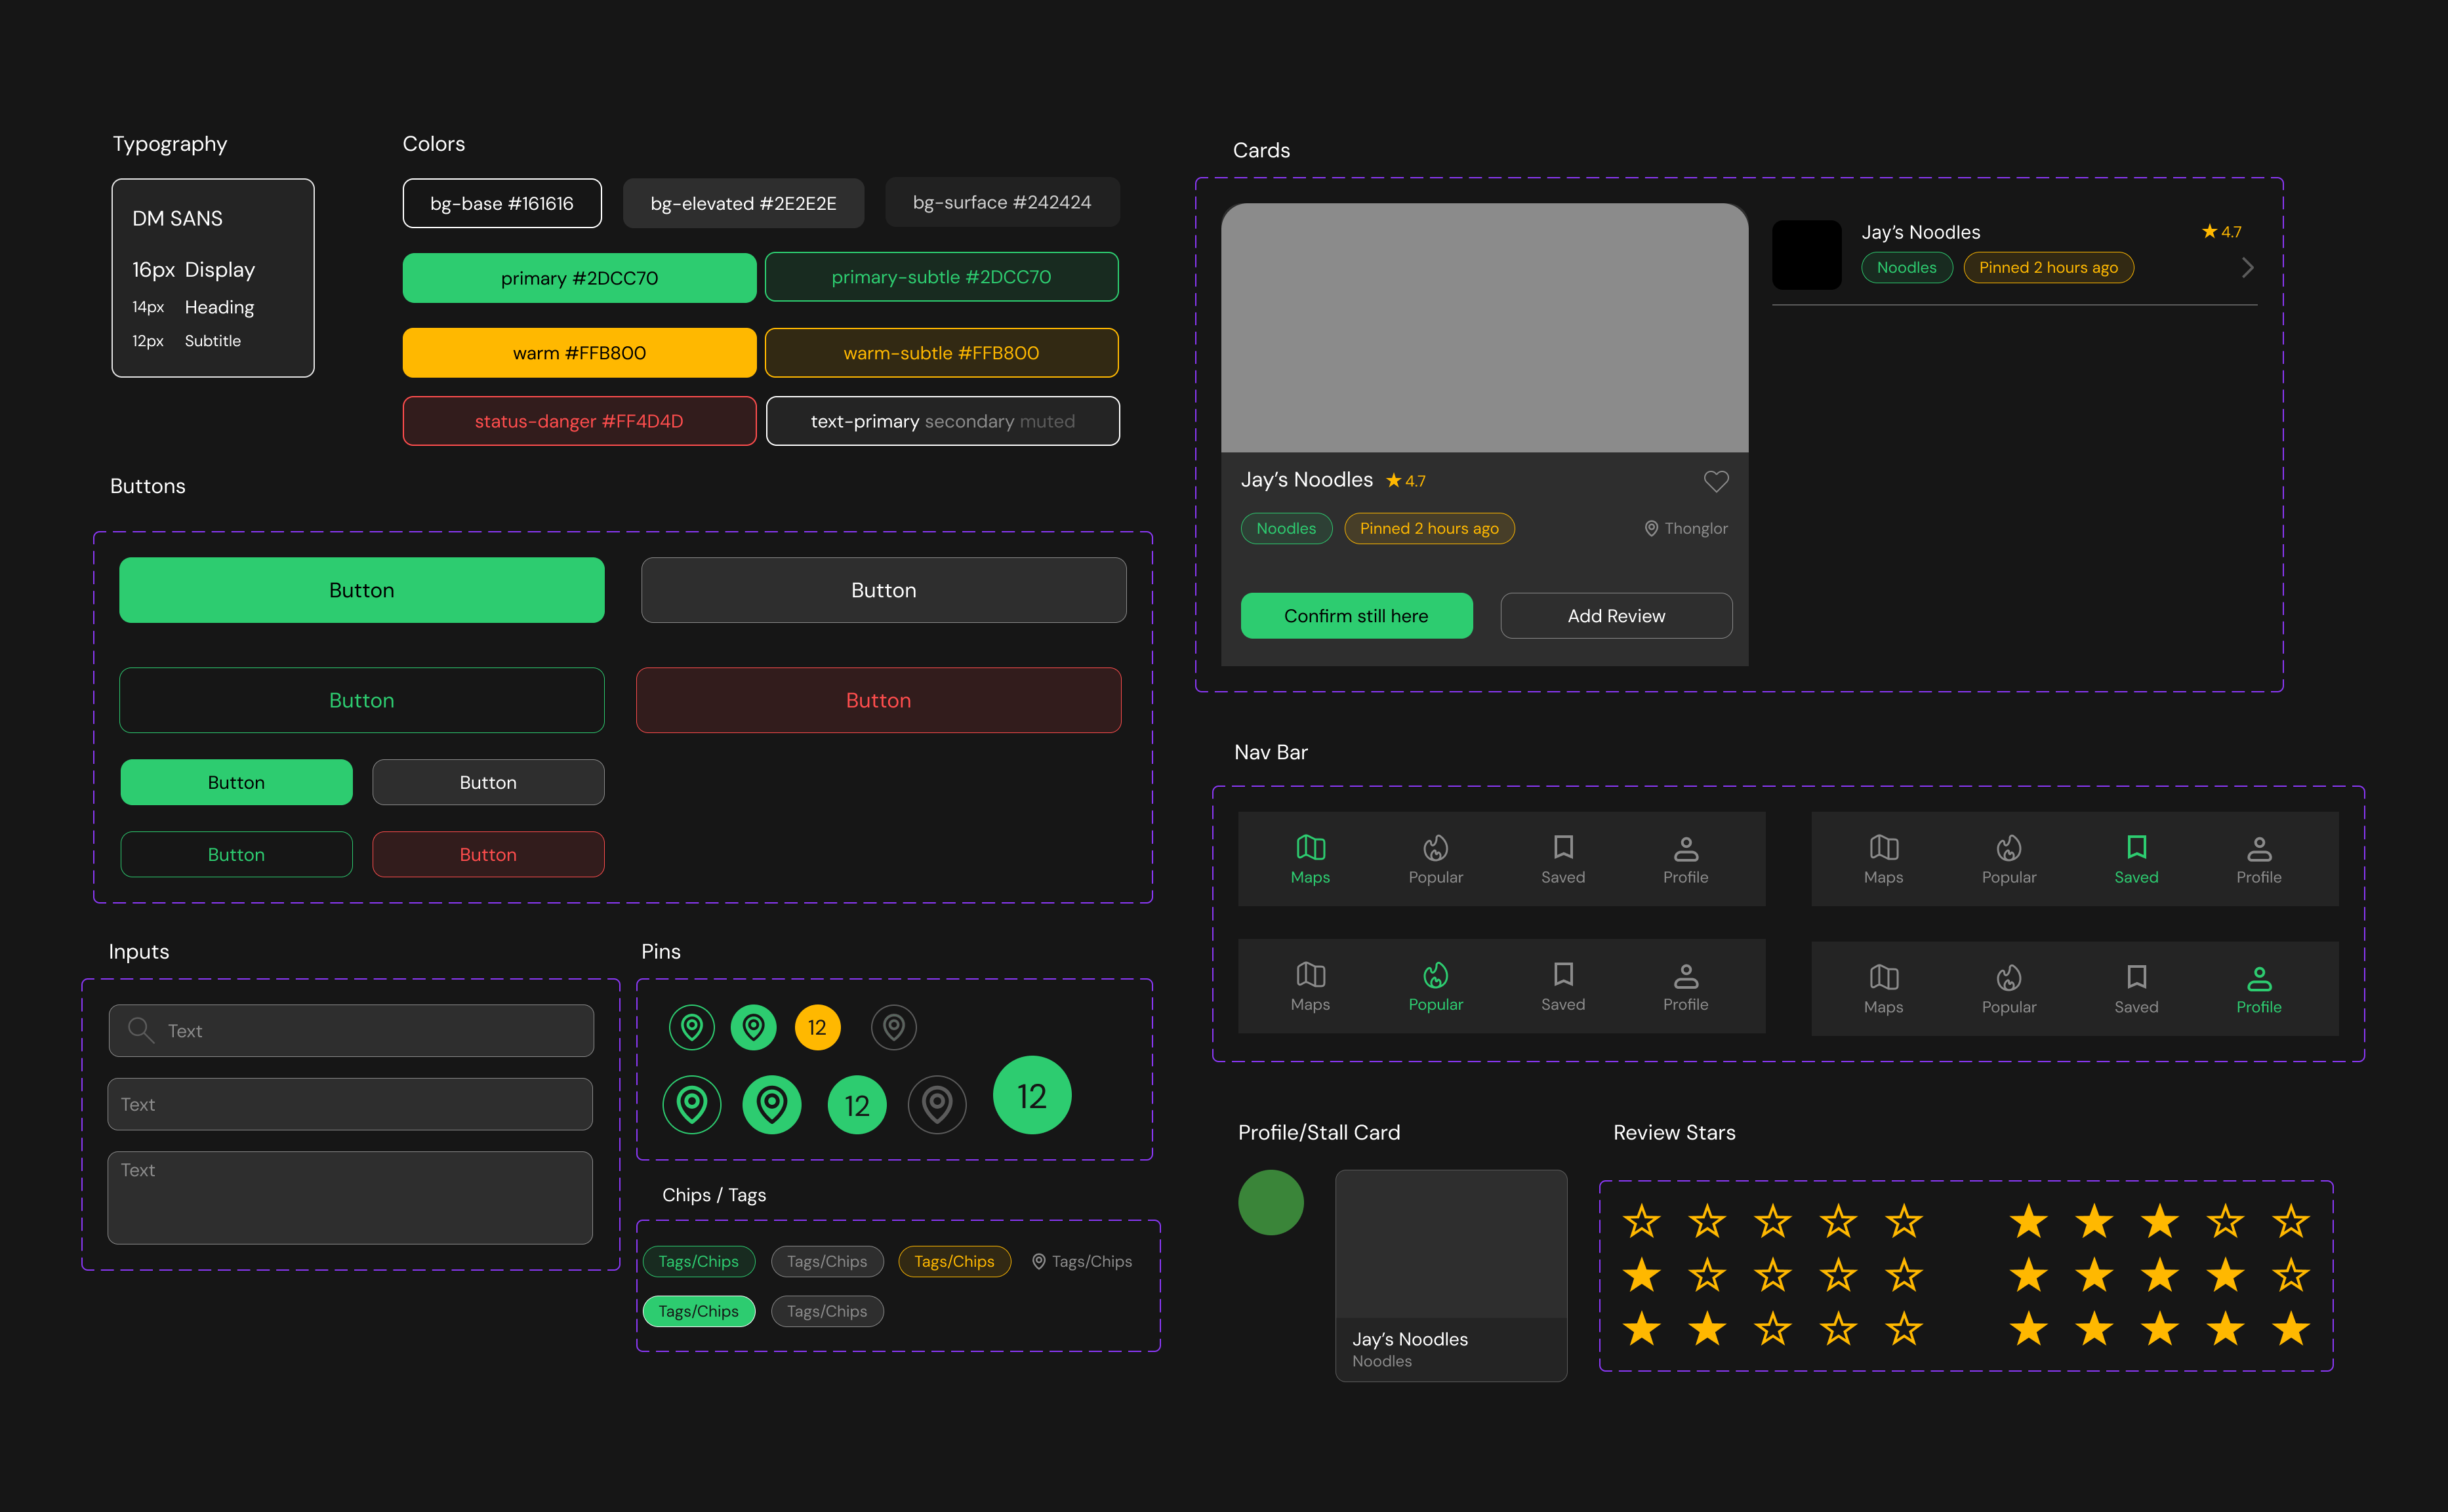Select Saved icon in the Maps-active nav bar
This screenshot has height=1512, width=2448.
[x=1562, y=848]
